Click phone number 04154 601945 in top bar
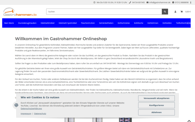The image size is (195, 122). (138, 2)
